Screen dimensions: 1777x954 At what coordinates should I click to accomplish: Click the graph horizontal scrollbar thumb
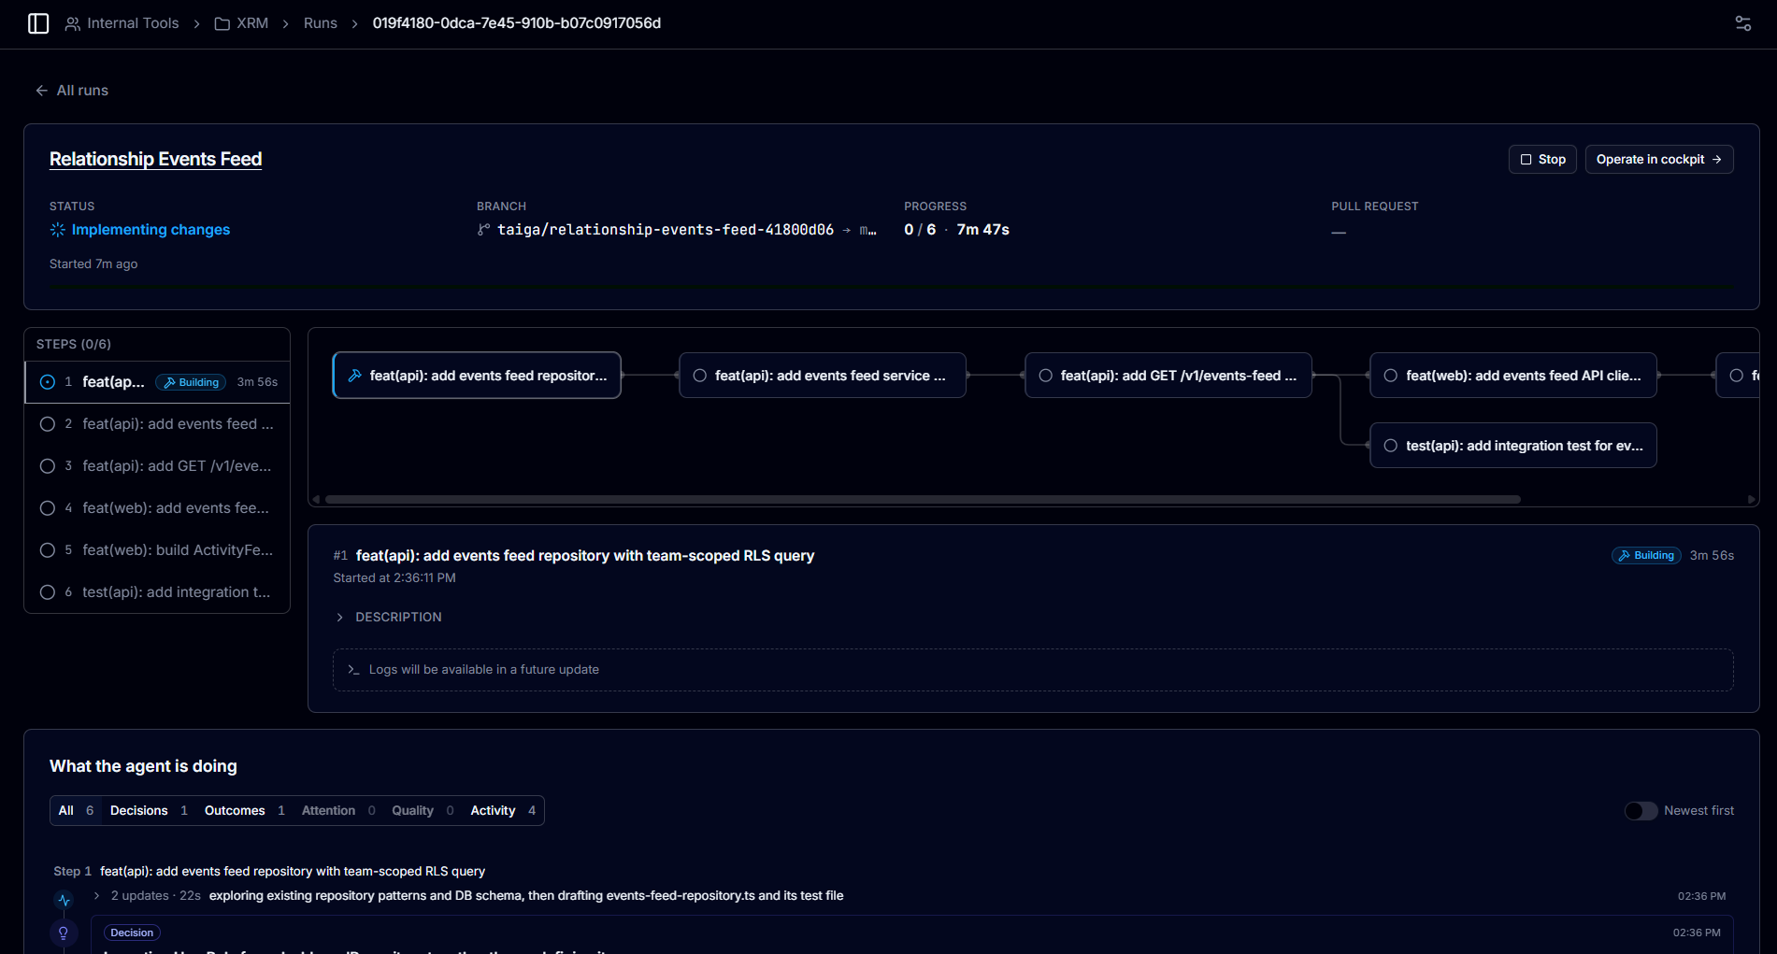(923, 500)
